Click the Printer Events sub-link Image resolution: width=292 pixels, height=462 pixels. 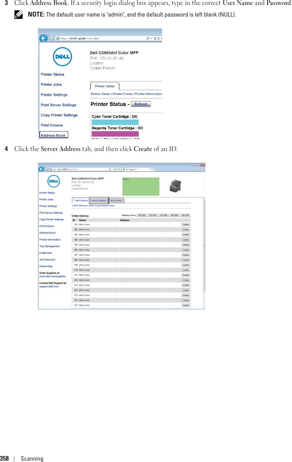(x=123, y=94)
